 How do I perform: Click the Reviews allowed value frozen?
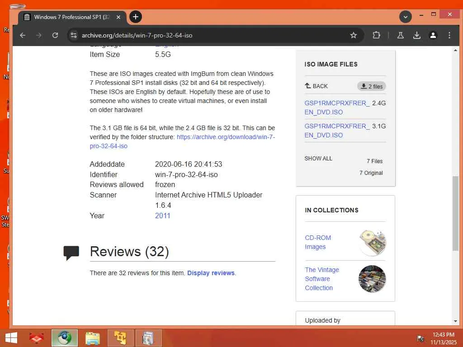165,185
